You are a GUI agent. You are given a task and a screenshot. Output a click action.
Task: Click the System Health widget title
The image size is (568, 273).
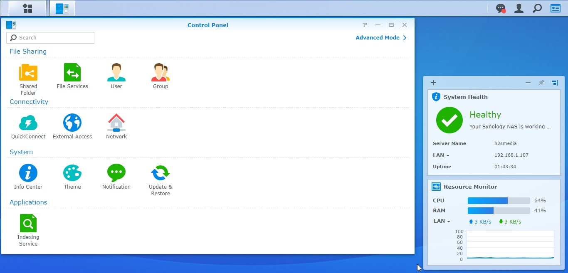[x=466, y=97]
